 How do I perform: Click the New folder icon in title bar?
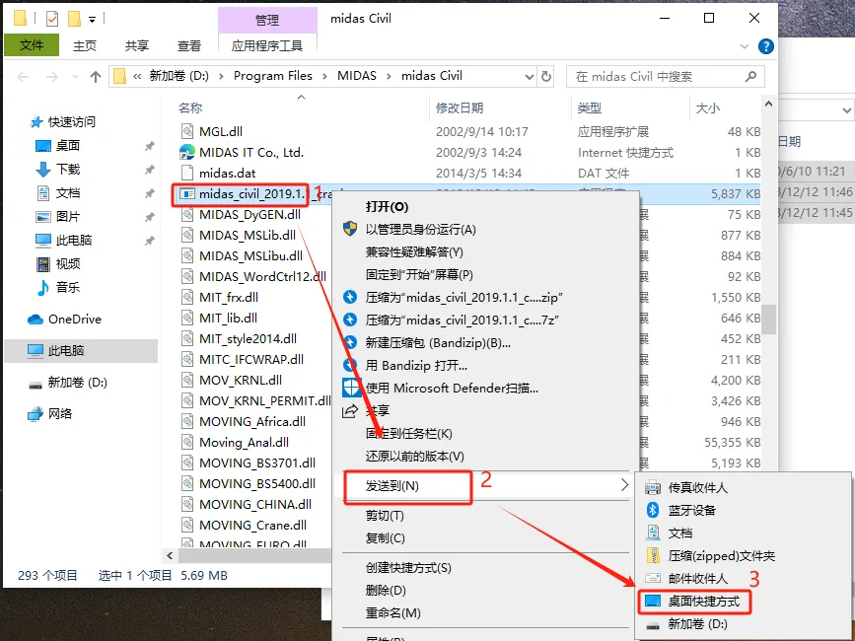coord(74,19)
